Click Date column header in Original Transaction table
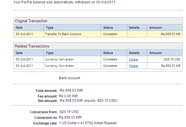The image size is (186, 127). pos(19,28)
